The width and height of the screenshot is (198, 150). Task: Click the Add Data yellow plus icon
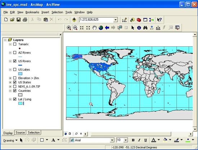pyautogui.click(x=74, y=20)
